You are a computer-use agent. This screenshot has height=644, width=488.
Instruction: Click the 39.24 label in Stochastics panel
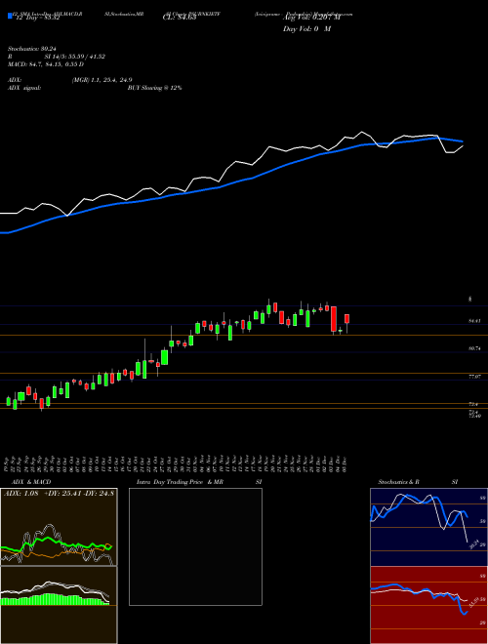coord(474,544)
